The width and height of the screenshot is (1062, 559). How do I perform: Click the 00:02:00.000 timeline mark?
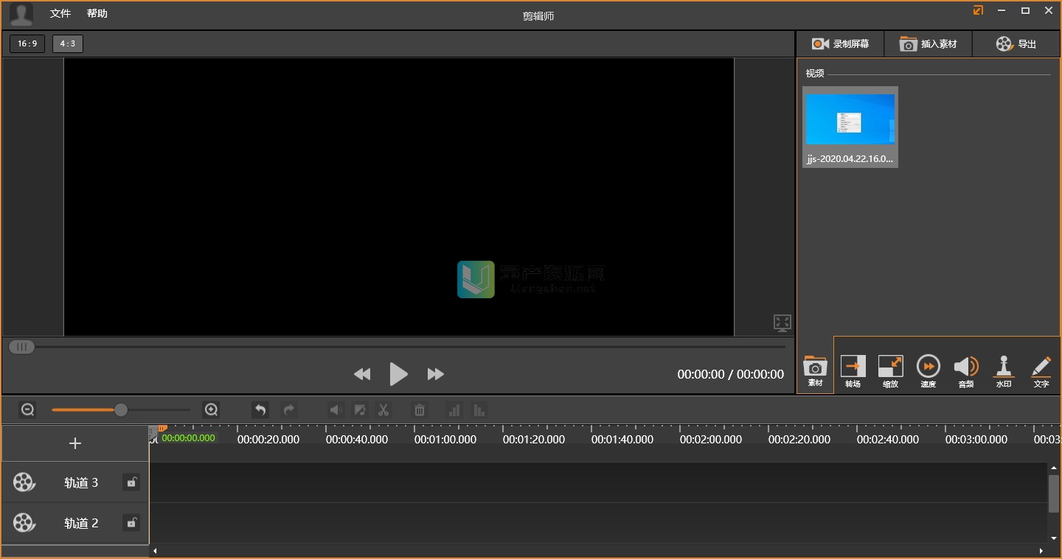tap(711, 439)
